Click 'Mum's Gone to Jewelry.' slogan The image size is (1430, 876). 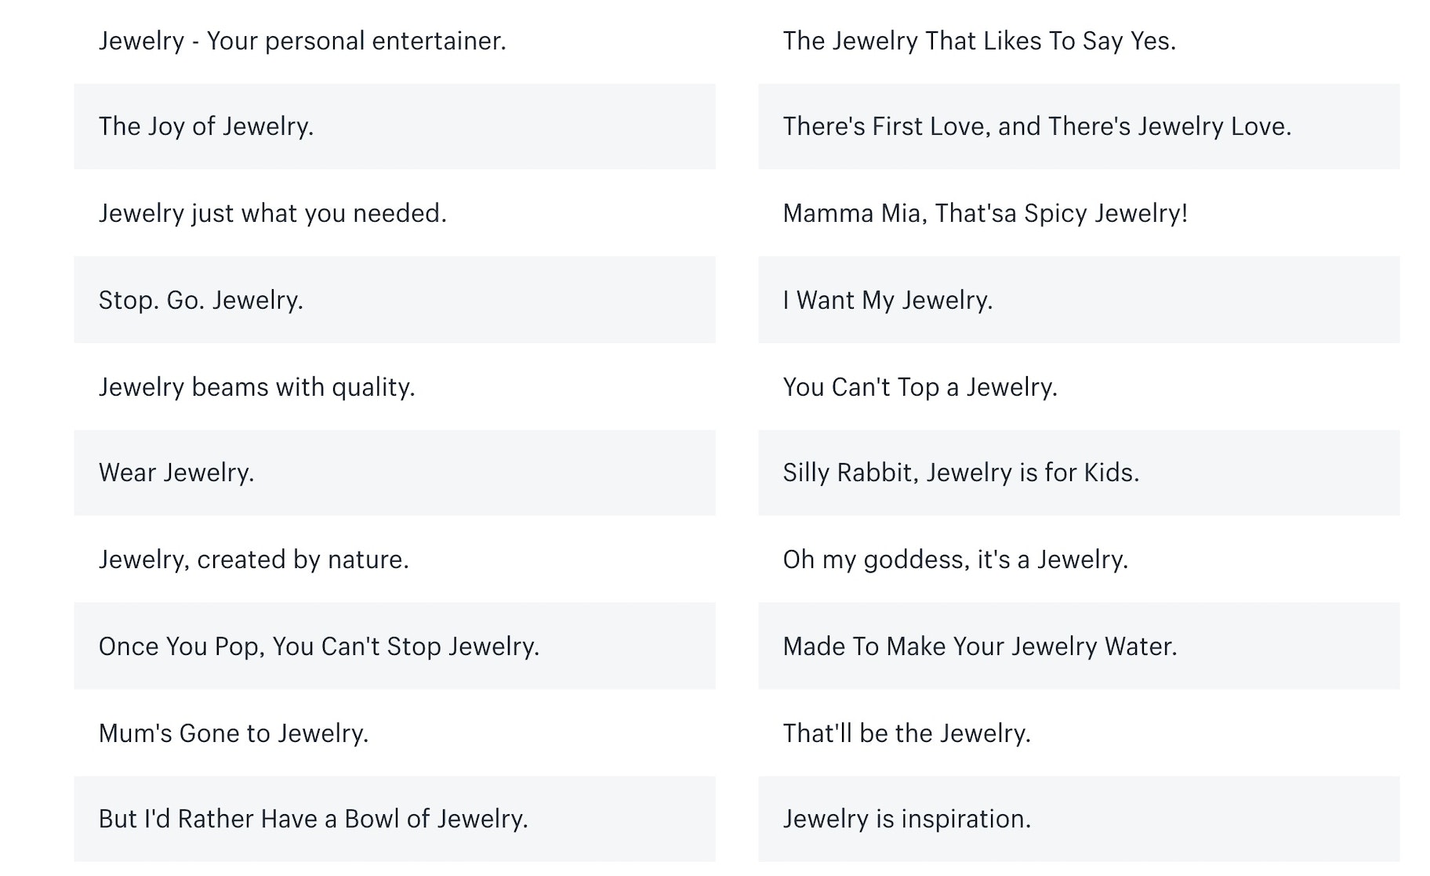[234, 733]
